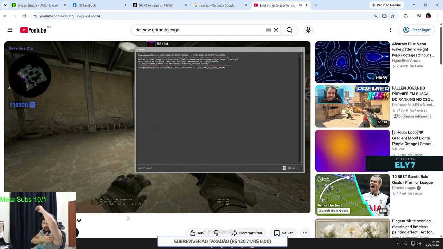Click the address bar URL

click(70, 16)
